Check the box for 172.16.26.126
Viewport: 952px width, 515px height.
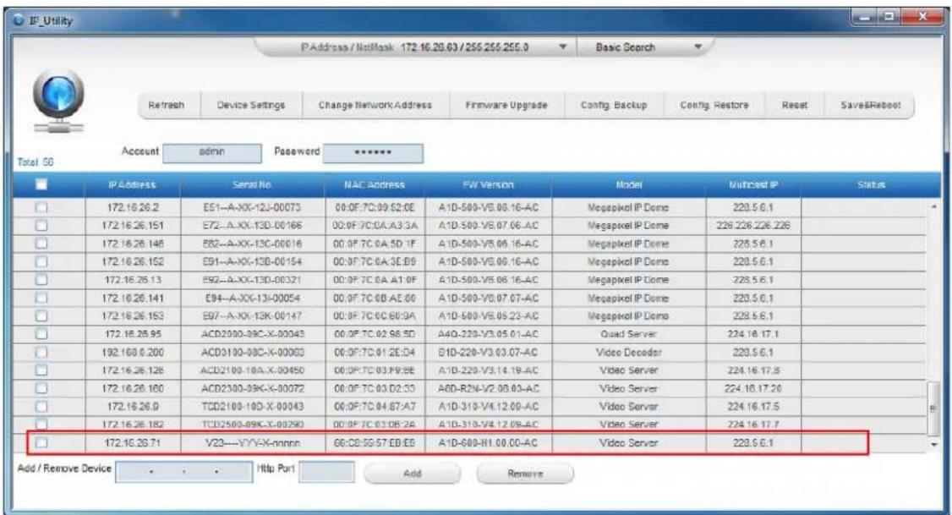point(41,370)
